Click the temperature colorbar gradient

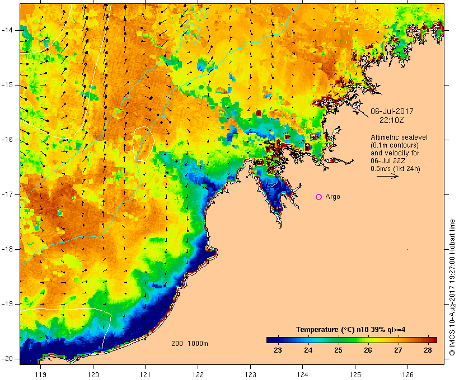tap(352, 340)
